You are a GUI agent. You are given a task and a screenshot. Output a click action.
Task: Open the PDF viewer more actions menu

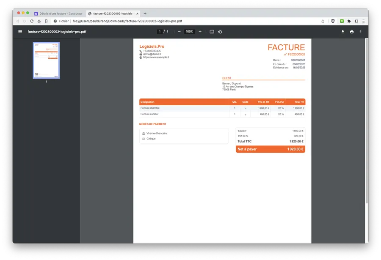pos(361,32)
